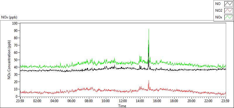The width and height of the screenshot is (234, 108).
Task: Click the 50 y-axis scale marker
Action: pos(16,60)
